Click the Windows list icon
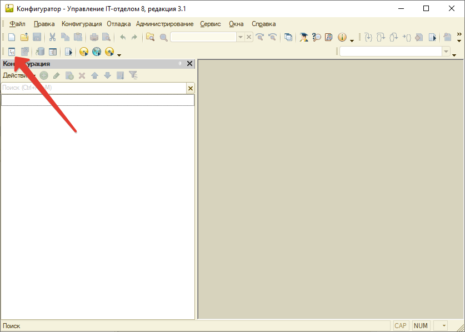 pos(288,37)
